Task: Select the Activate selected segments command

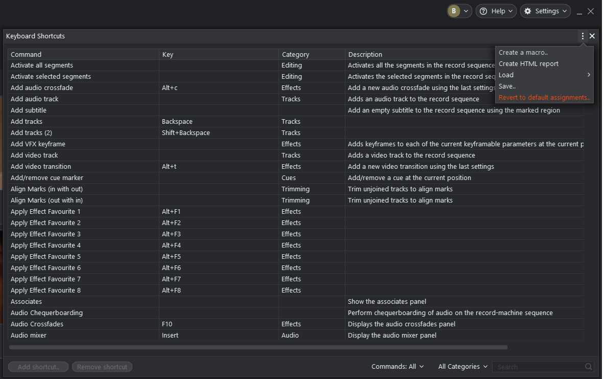Action: click(x=51, y=76)
